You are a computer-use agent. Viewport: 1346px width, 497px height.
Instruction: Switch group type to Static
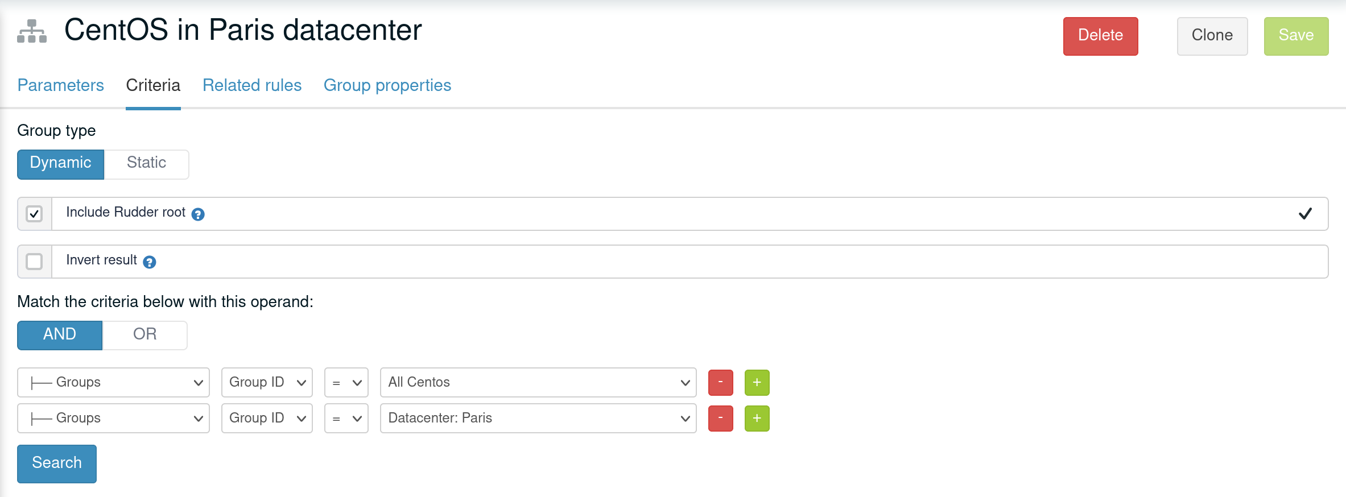point(146,164)
